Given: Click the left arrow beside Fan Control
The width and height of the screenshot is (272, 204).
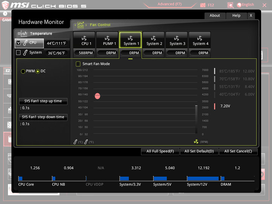Looking at the screenshot, I should (75, 25).
